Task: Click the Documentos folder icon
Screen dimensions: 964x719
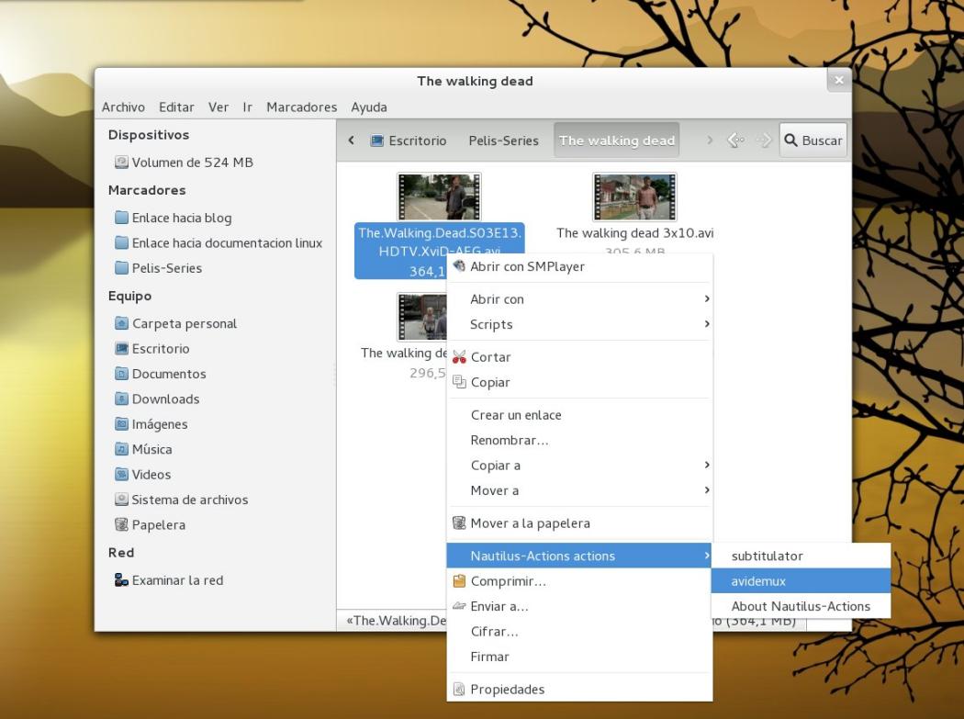Action: pos(122,374)
